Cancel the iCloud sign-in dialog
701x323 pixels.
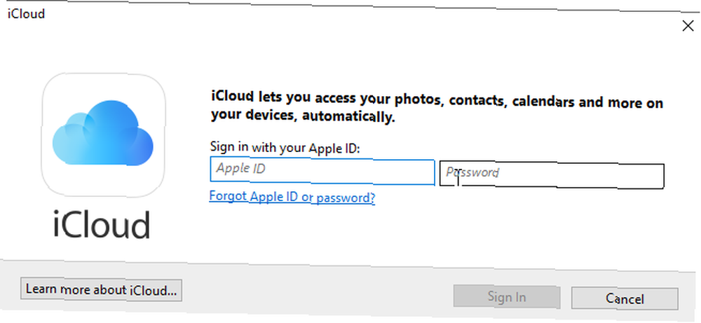pos(625,298)
